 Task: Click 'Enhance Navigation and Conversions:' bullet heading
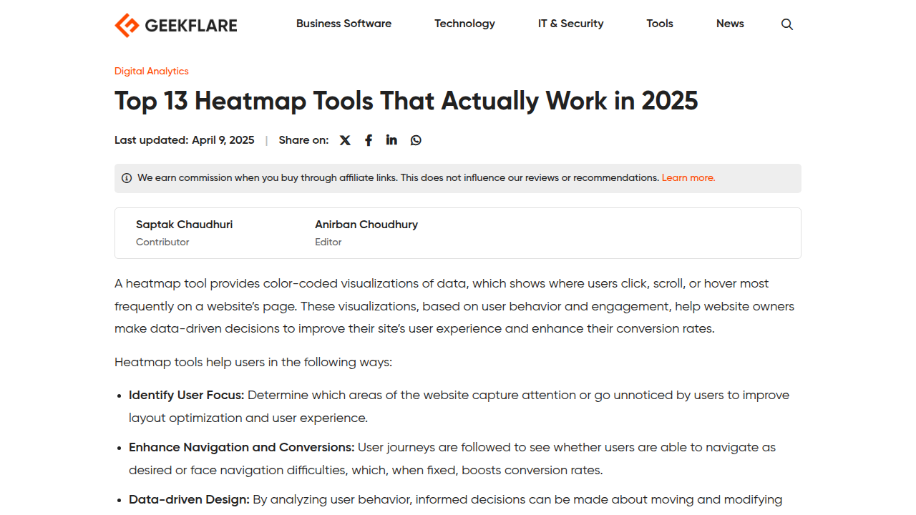click(242, 447)
